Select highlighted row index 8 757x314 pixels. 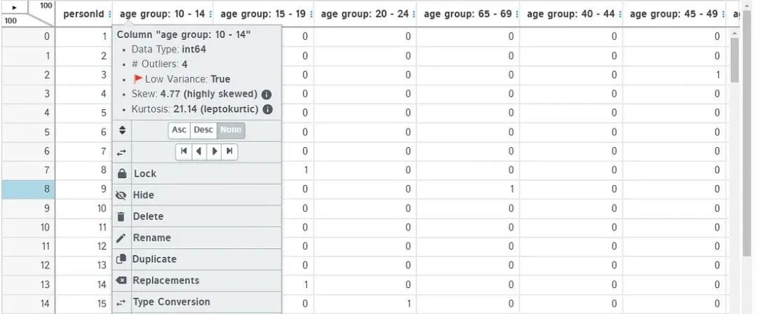pos(29,189)
